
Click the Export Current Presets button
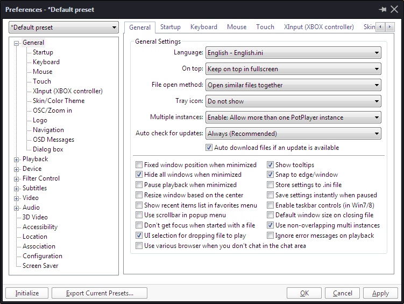point(100,293)
